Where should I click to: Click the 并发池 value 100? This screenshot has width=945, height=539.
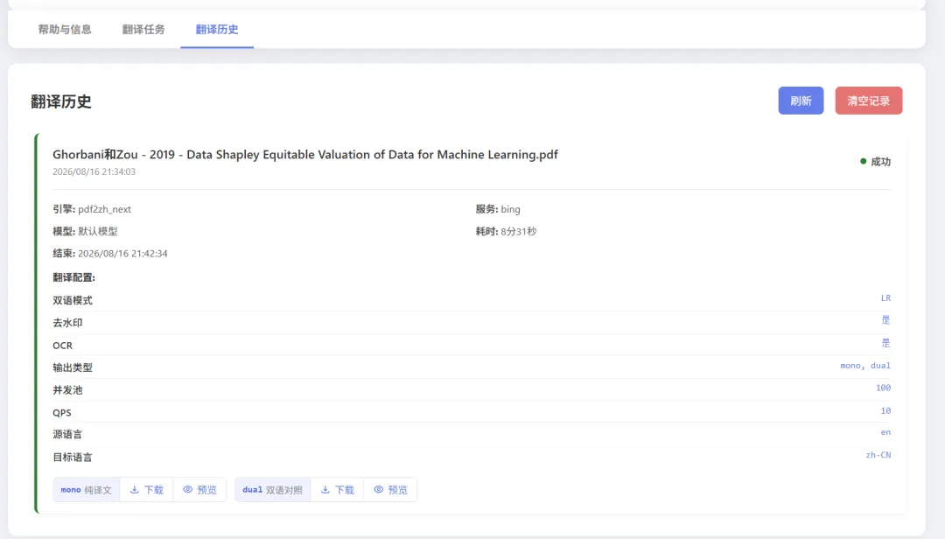click(883, 388)
